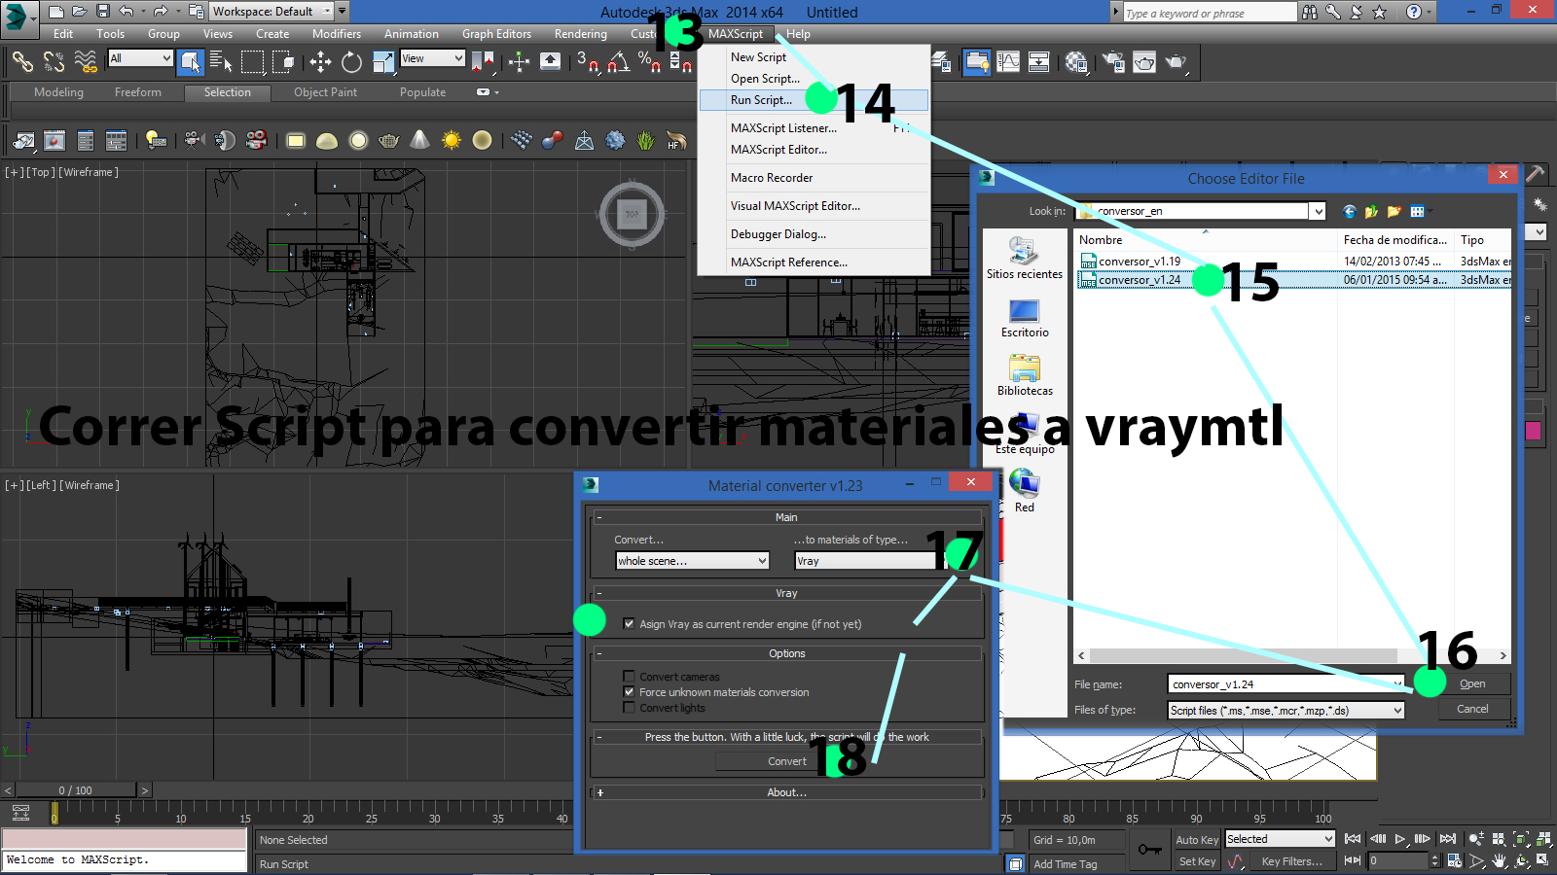This screenshot has height=875, width=1557.
Task: Toggle the Auto Key button
Action: tap(1197, 840)
